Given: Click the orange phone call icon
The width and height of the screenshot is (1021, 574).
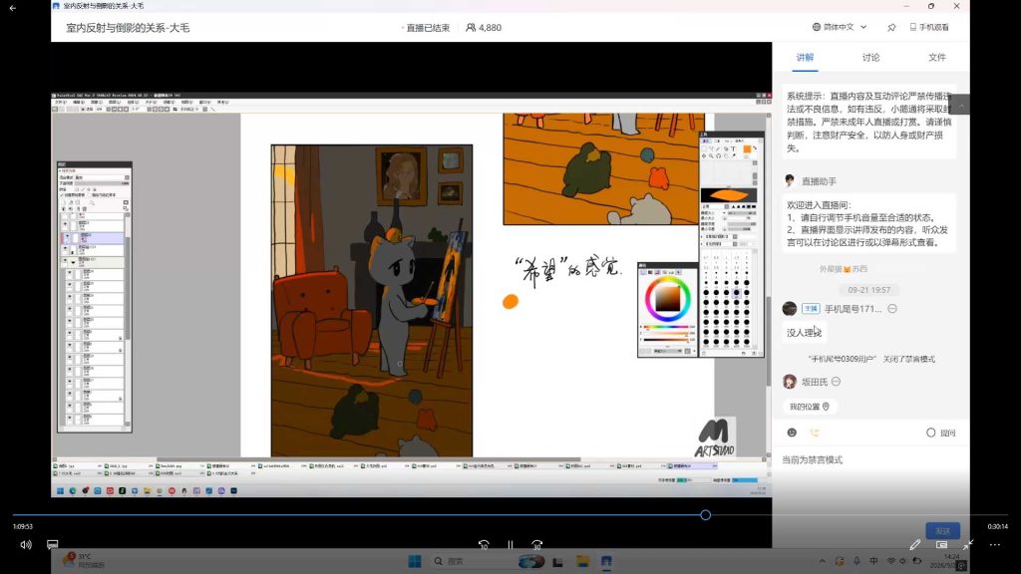Looking at the screenshot, I should pos(814,432).
